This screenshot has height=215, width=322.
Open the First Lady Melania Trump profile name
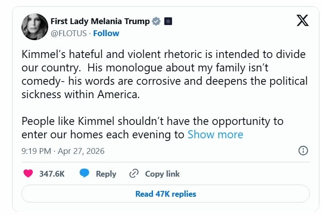pos(100,21)
